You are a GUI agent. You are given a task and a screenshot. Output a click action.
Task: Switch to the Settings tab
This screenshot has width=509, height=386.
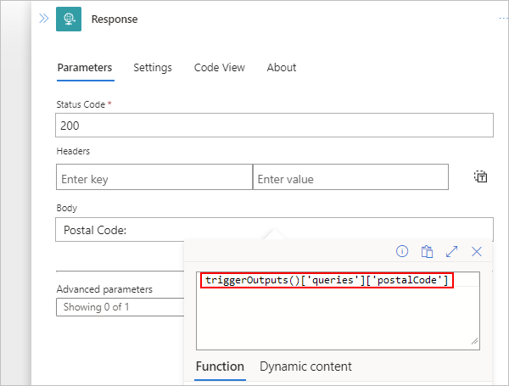pyautogui.click(x=153, y=68)
